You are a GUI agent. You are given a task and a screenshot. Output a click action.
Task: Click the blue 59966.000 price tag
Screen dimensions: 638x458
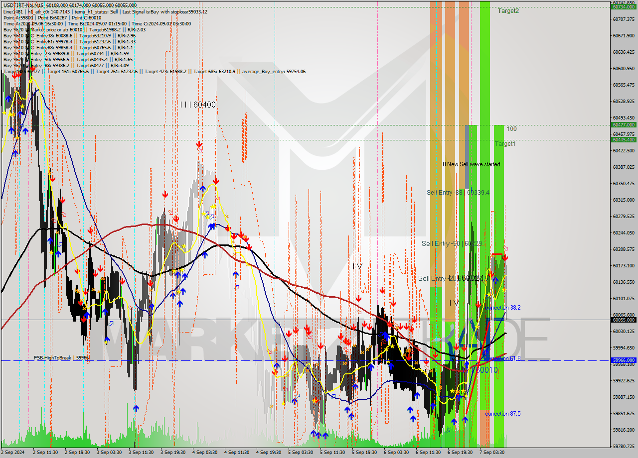(x=624, y=360)
